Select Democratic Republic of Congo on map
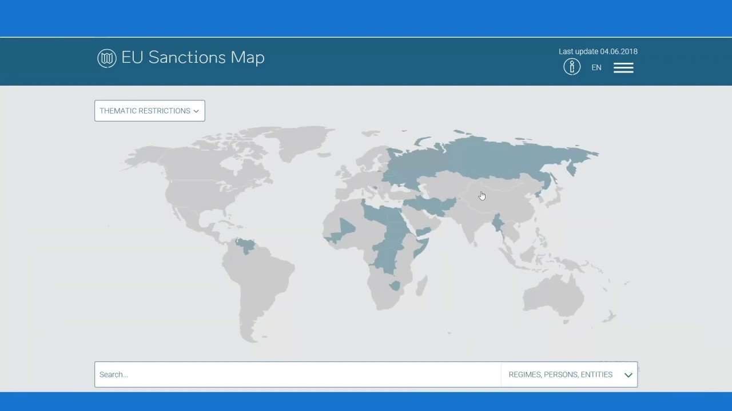This screenshot has height=411, width=732. point(388,260)
